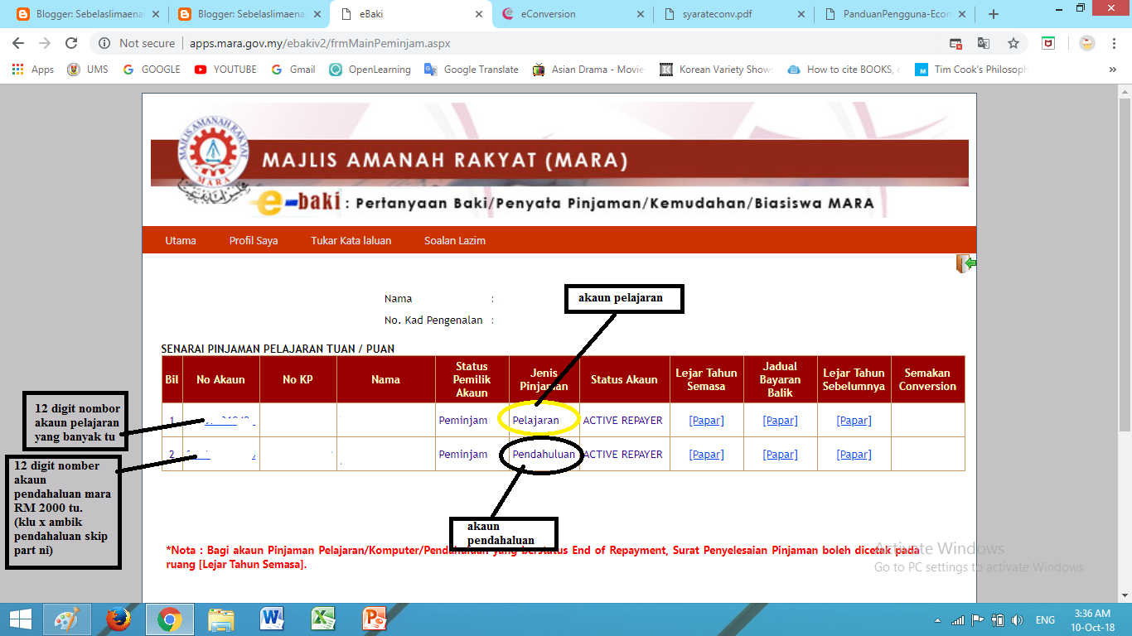Image resolution: width=1132 pixels, height=636 pixels.
Task: Open Apps grid in bookmarks bar
Action: tap(33, 70)
